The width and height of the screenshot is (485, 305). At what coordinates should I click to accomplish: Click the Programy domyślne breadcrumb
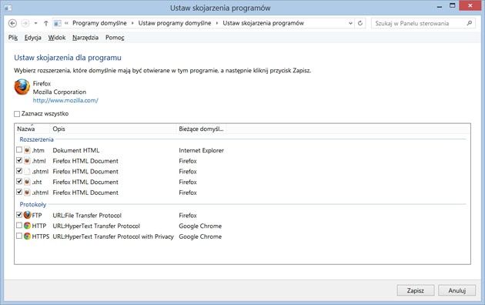pyautogui.click(x=99, y=23)
